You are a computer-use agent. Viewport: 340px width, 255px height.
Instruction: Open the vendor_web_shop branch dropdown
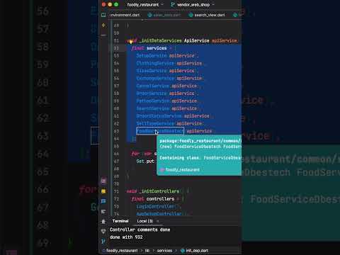pyautogui.click(x=193, y=4)
